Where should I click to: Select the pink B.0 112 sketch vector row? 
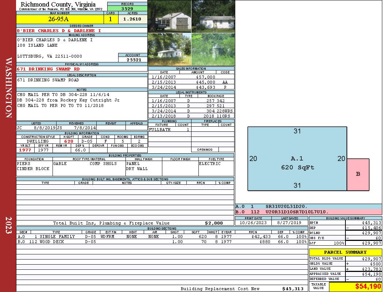click(308, 212)
